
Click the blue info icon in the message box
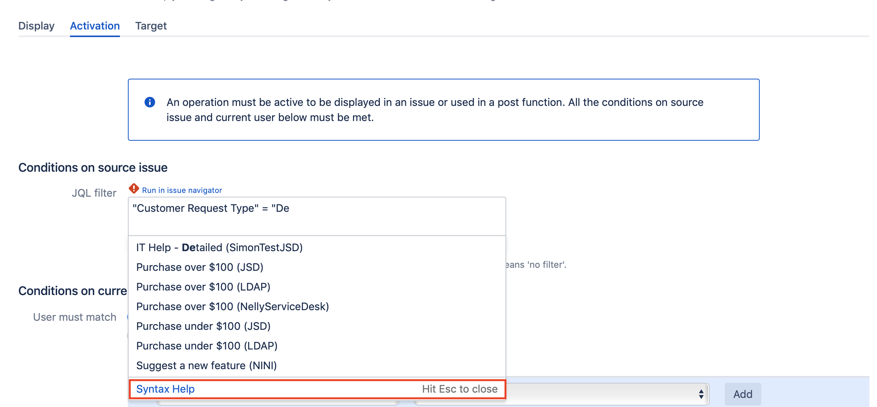150,101
